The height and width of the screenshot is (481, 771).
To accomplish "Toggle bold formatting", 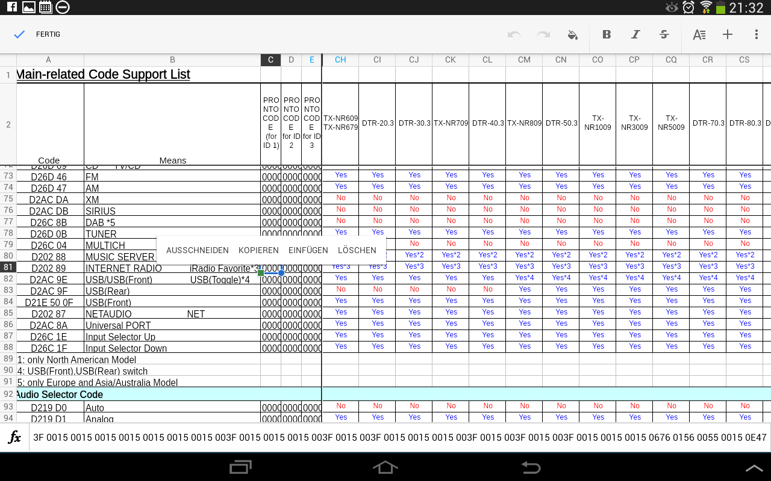I will pos(607,35).
